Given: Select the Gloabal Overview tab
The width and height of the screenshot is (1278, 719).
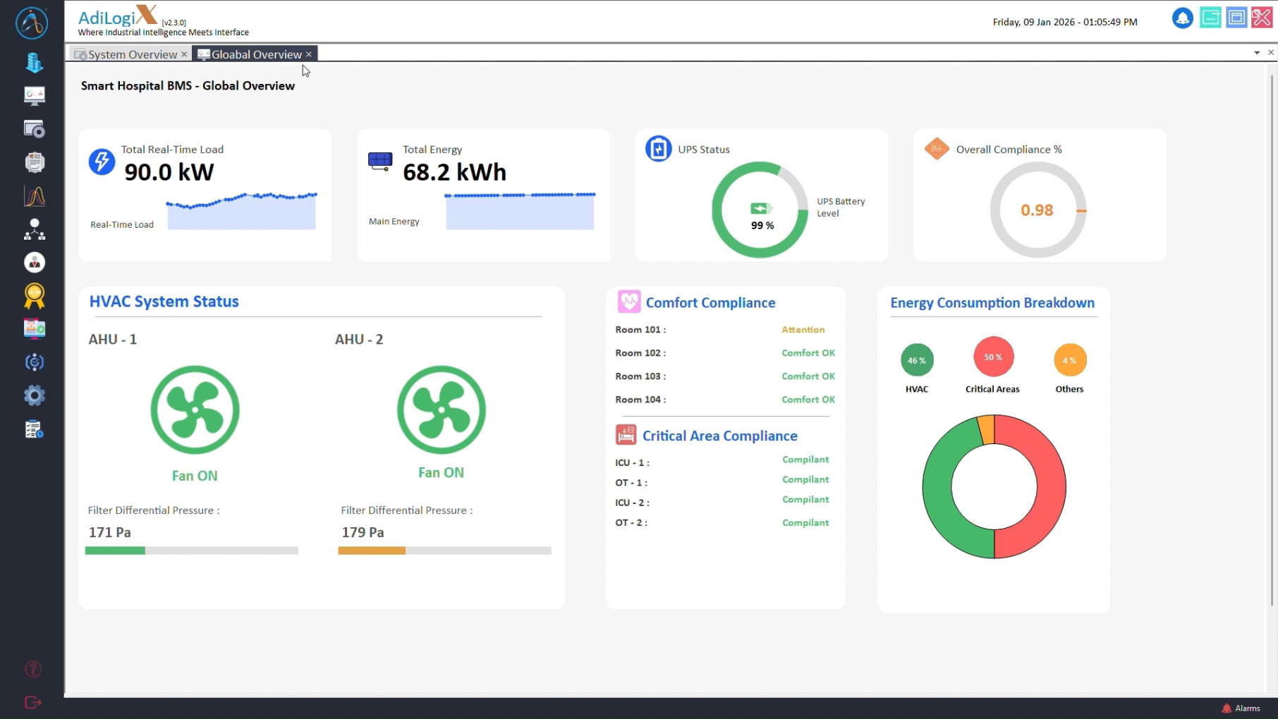Looking at the screenshot, I should point(256,54).
